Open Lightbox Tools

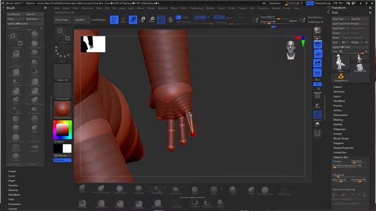(351, 47)
